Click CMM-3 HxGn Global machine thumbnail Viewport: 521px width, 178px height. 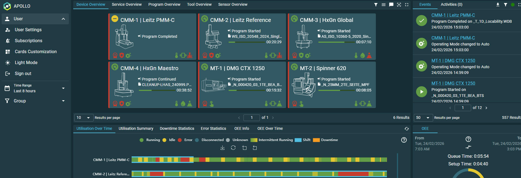click(x=304, y=37)
